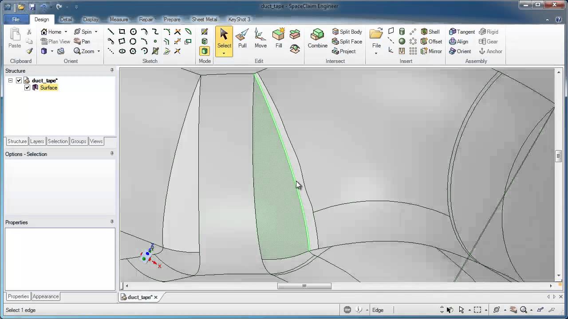Expand the Zoom dropdown arrow
This screenshot has width=568, height=319.
99,51
